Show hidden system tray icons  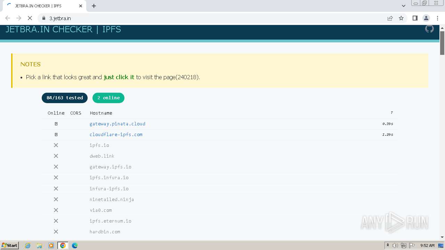point(388,245)
